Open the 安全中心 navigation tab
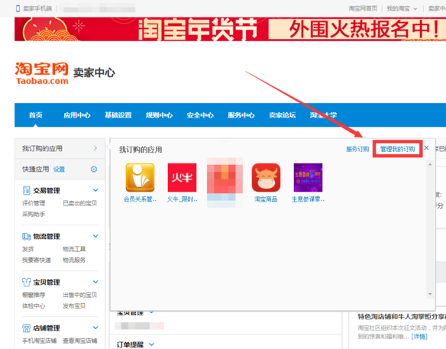This screenshot has width=446, height=349. 200,115
